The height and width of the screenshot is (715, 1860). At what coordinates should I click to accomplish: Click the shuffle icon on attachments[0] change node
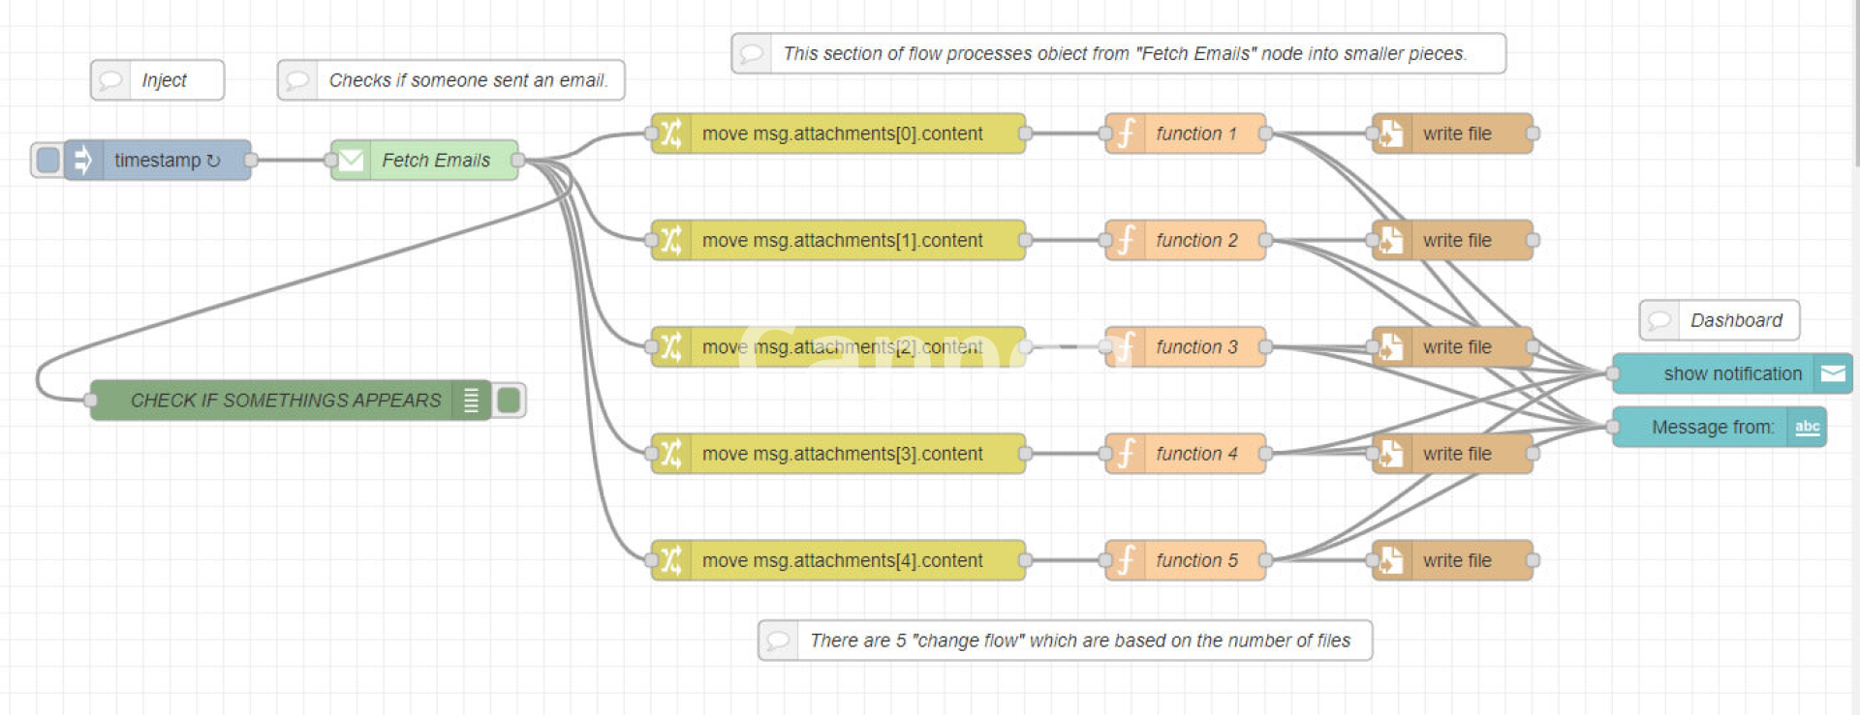tap(670, 134)
